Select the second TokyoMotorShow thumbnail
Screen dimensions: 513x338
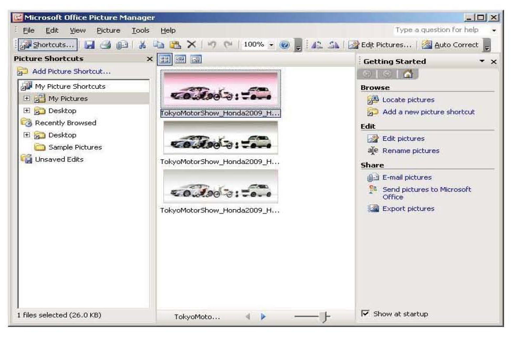tap(221, 138)
